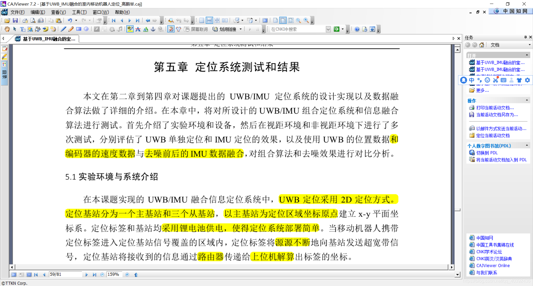Click the green Go search arrow button
Screen dimensions: 533x286
pyautogui.click(x=336, y=29)
